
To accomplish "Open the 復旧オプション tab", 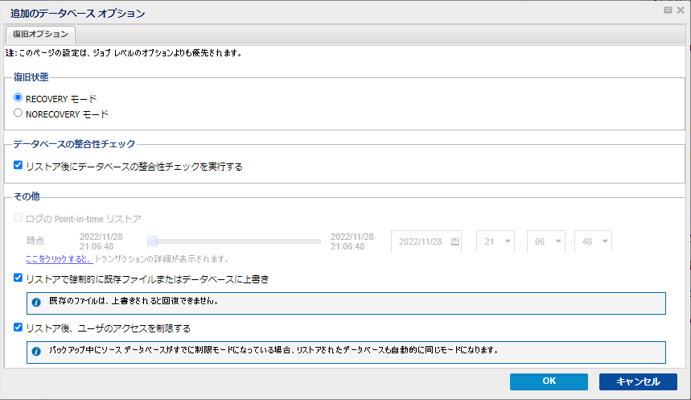I will click(40, 35).
